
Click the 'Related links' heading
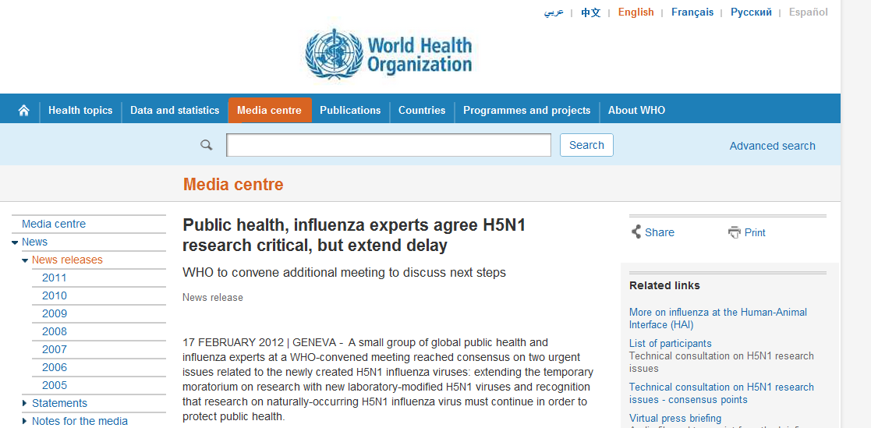664,285
